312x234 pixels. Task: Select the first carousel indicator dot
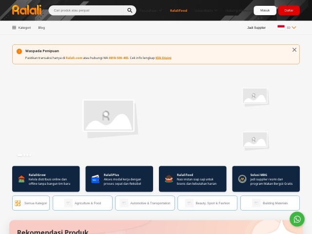pyautogui.click(x=20, y=155)
